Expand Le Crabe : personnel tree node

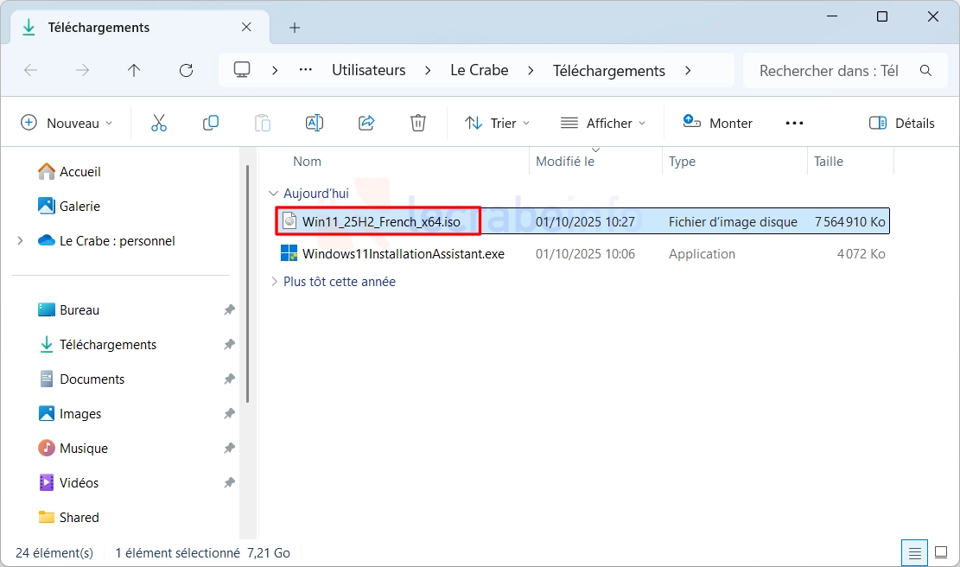20,241
